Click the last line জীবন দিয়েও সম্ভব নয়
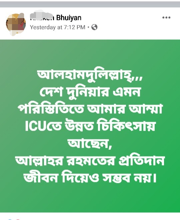 coord(90,177)
